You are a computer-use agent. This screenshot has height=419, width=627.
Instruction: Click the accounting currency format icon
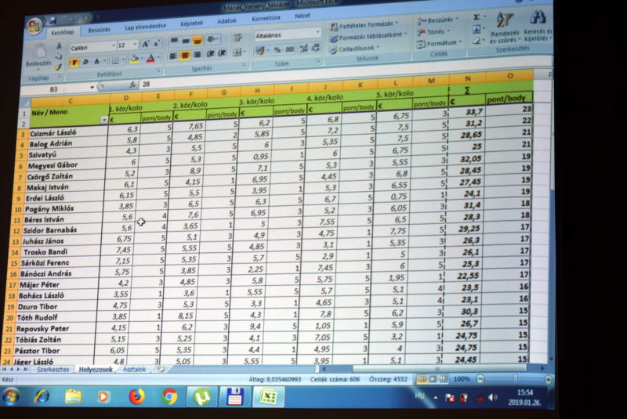click(x=260, y=51)
